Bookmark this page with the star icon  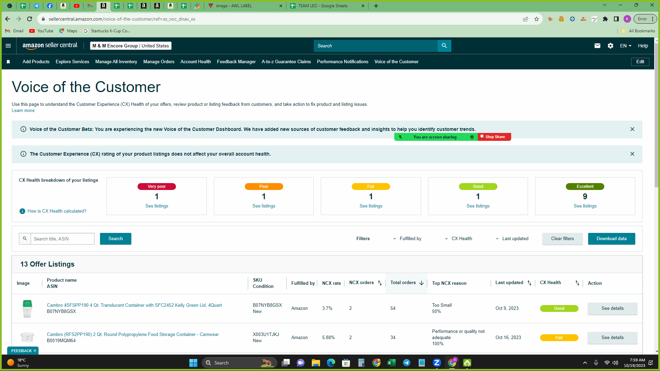tap(537, 19)
